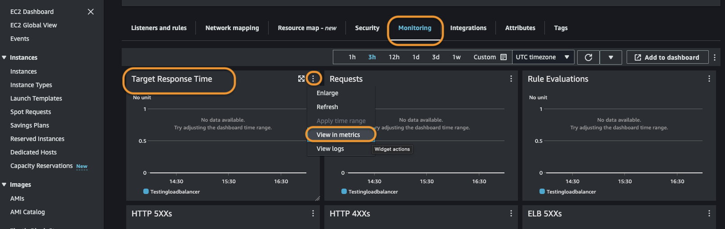The width and height of the screenshot is (725, 229).
Task: Open custom time range calendar icon
Action: pos(504,57)
